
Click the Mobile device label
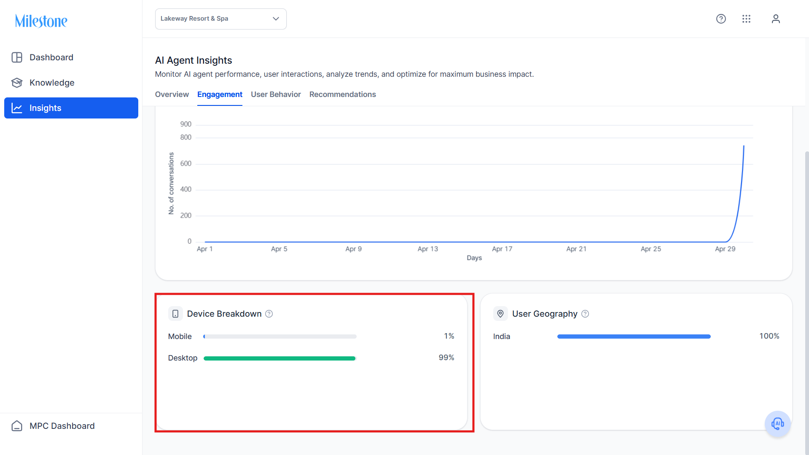180,337
